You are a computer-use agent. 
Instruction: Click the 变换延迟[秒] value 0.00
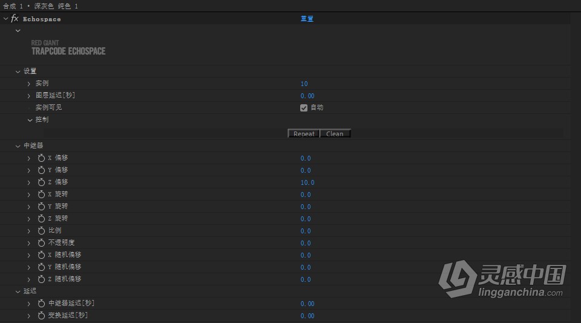point(307,316)
